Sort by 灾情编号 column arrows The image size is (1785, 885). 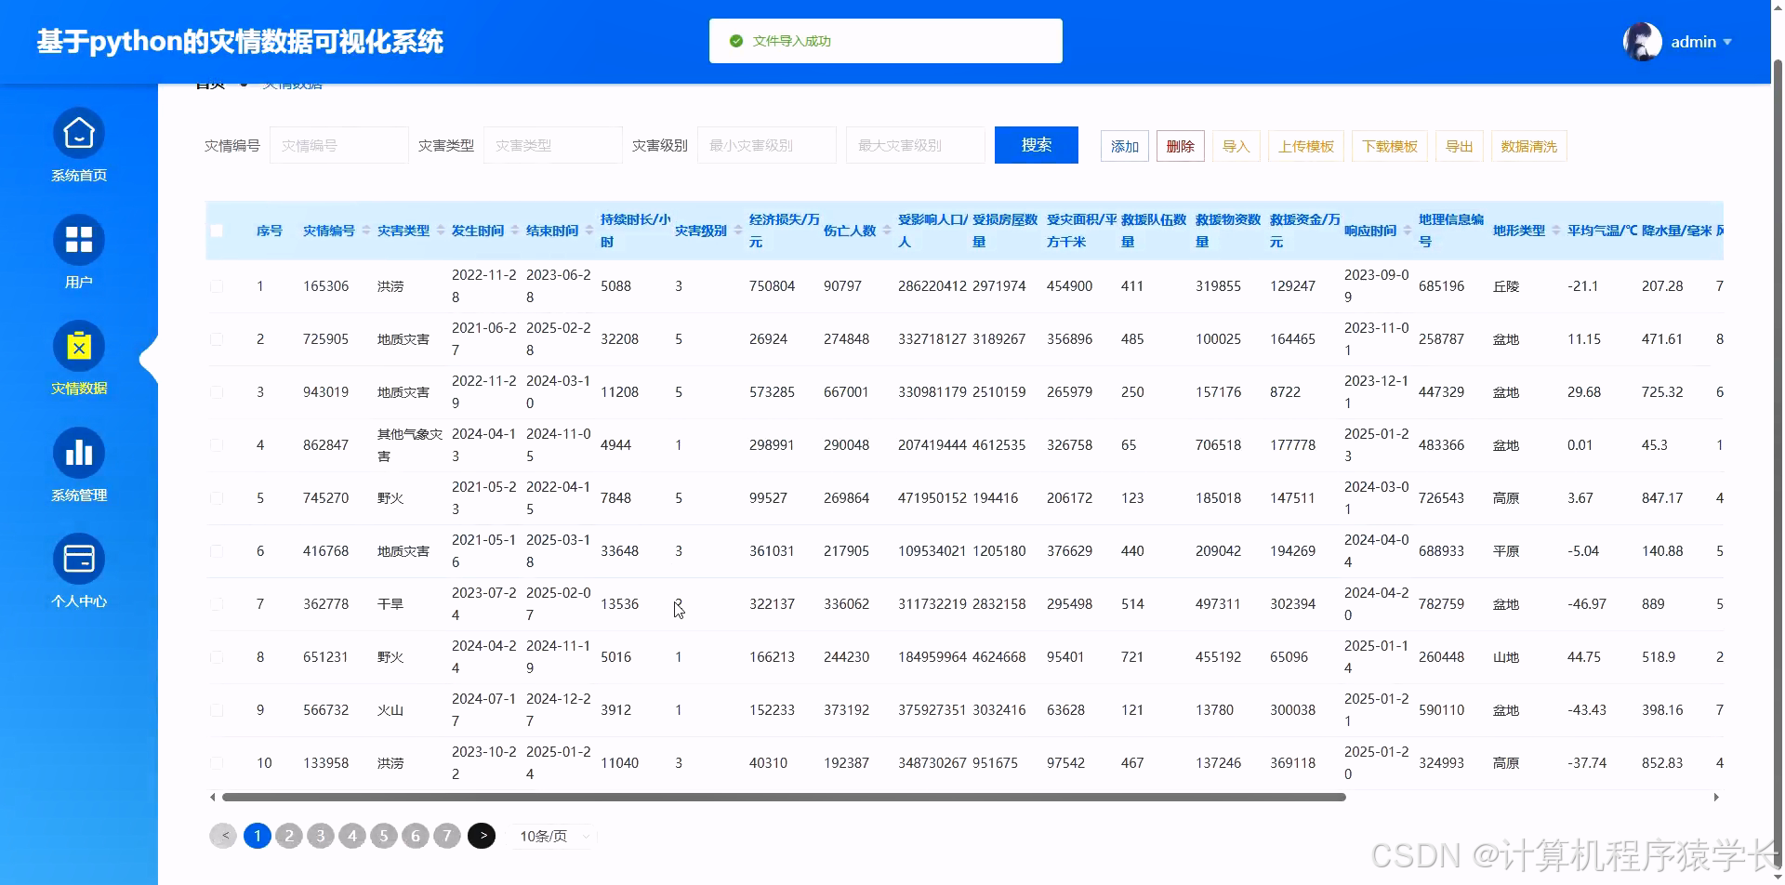coord(366,231)
